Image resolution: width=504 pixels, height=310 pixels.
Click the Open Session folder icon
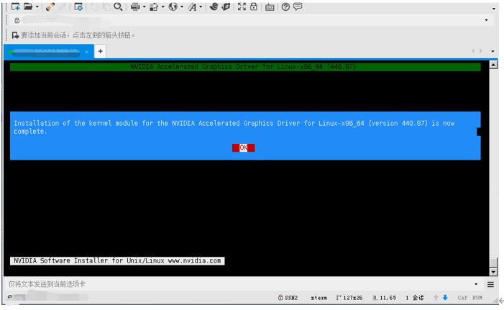27,6
